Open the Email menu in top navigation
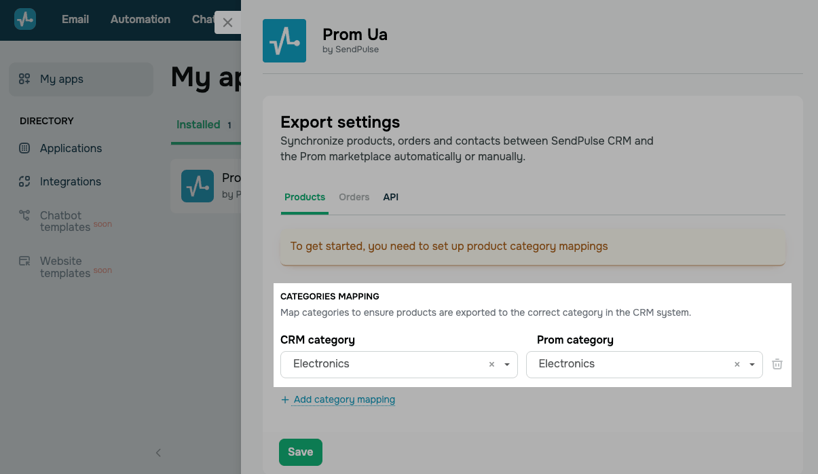This screenshot has height=474, width=818. tap(75, 19)
